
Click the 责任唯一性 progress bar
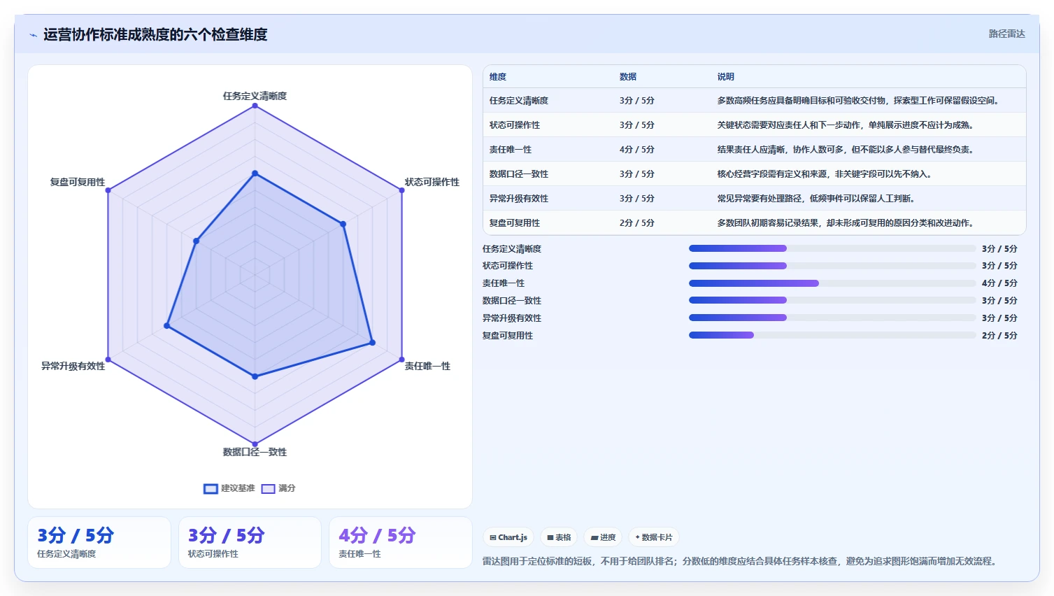pyautogui.click(x=832, y=283)
